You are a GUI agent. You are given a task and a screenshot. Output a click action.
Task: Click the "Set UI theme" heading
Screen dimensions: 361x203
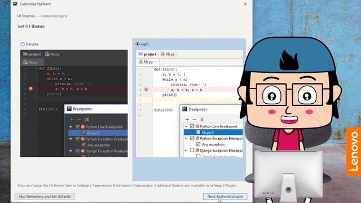tap(31, 27)
